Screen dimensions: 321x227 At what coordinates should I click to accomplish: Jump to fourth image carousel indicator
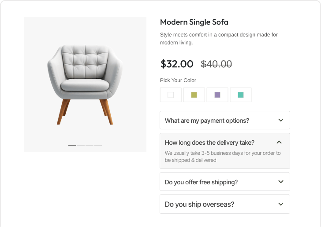click(98, 146)
